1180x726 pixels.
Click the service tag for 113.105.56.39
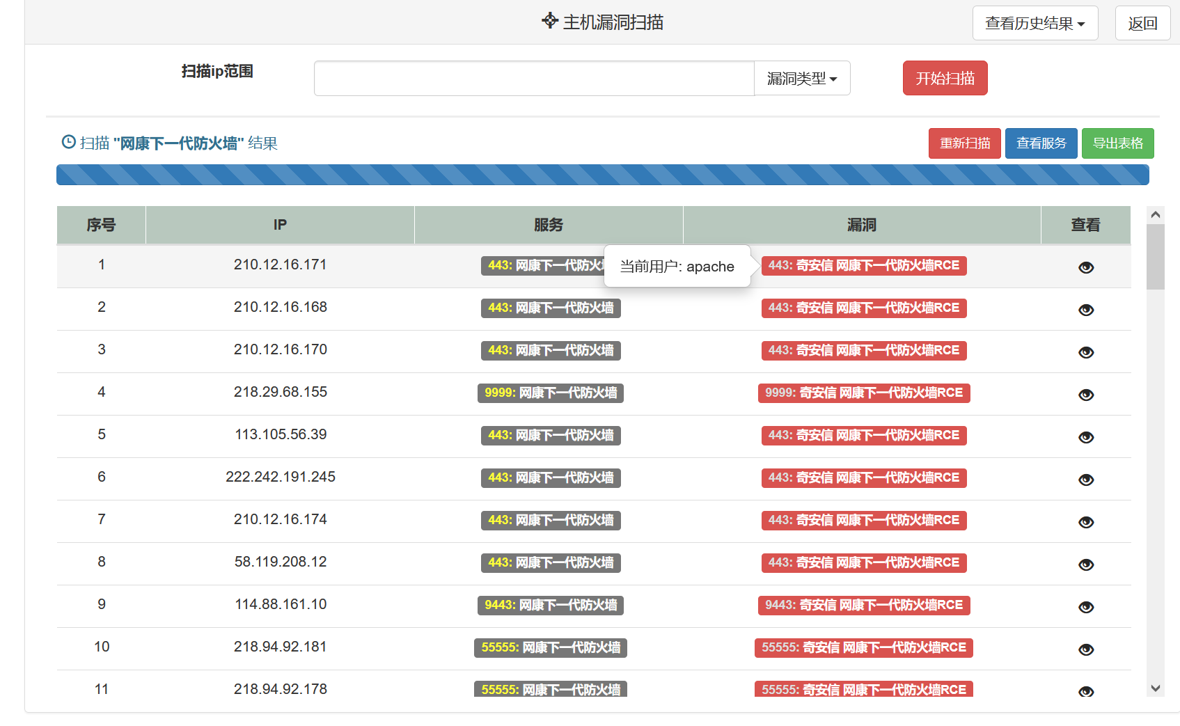(551, 435)
